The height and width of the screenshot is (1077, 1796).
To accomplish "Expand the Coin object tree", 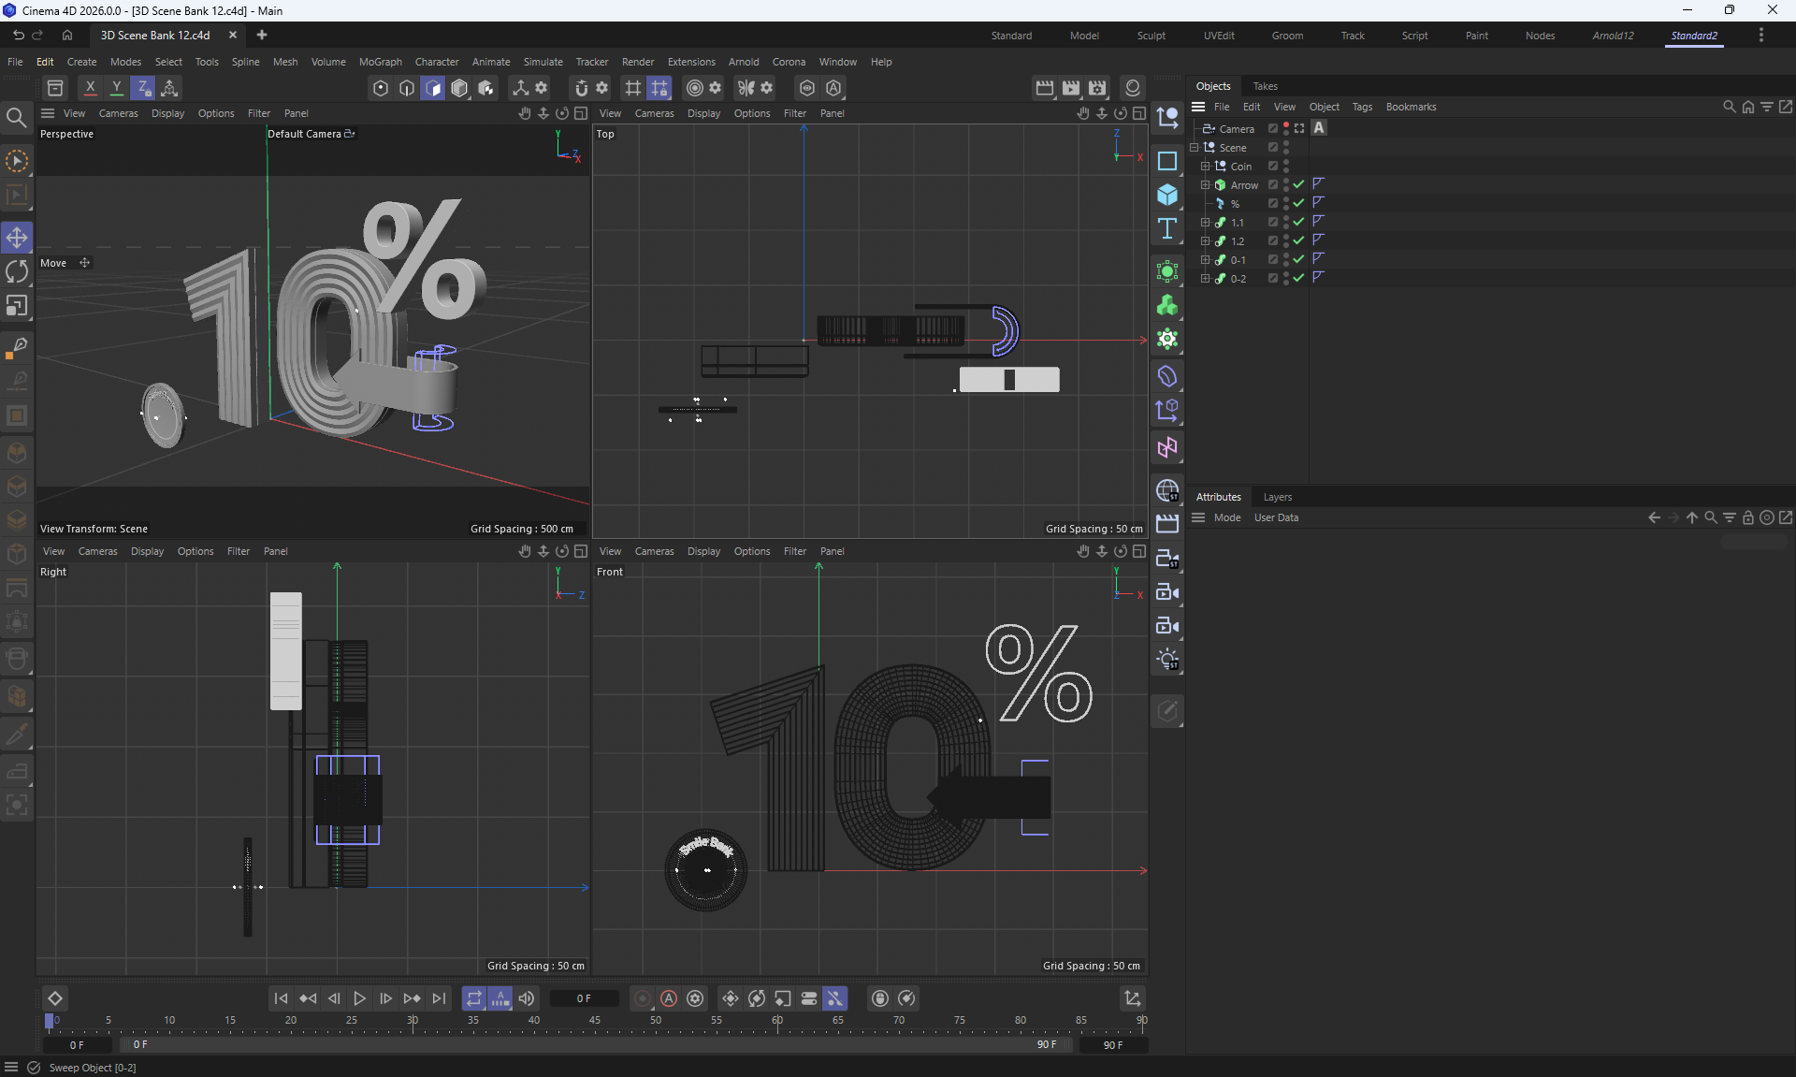I will tap(1206, 167).
